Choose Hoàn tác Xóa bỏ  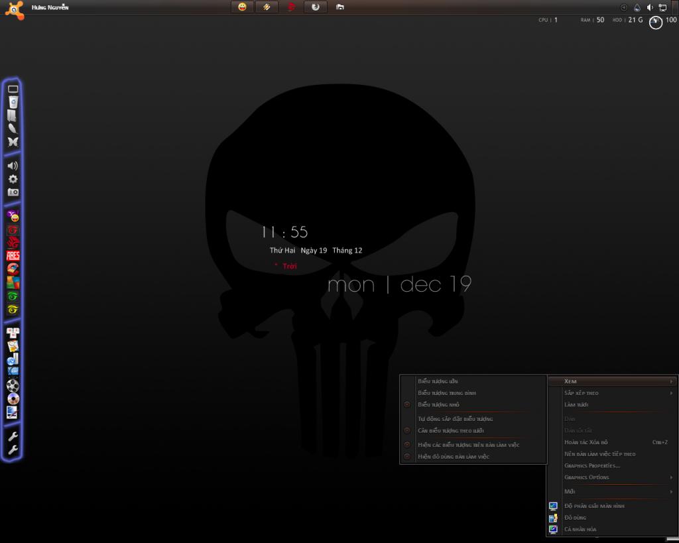(x=612, y=442)
